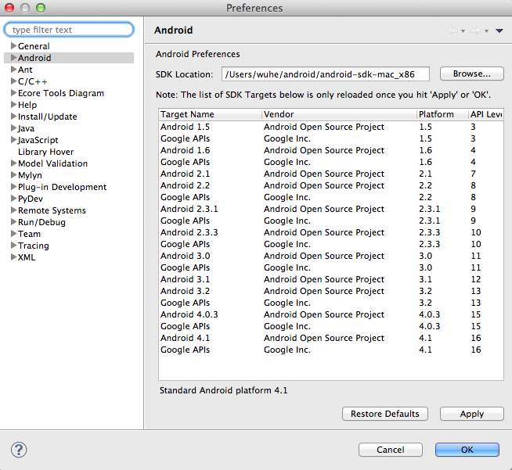Open the forward history dropdown arrow
The image size is (512, 470).
[486, 31]
